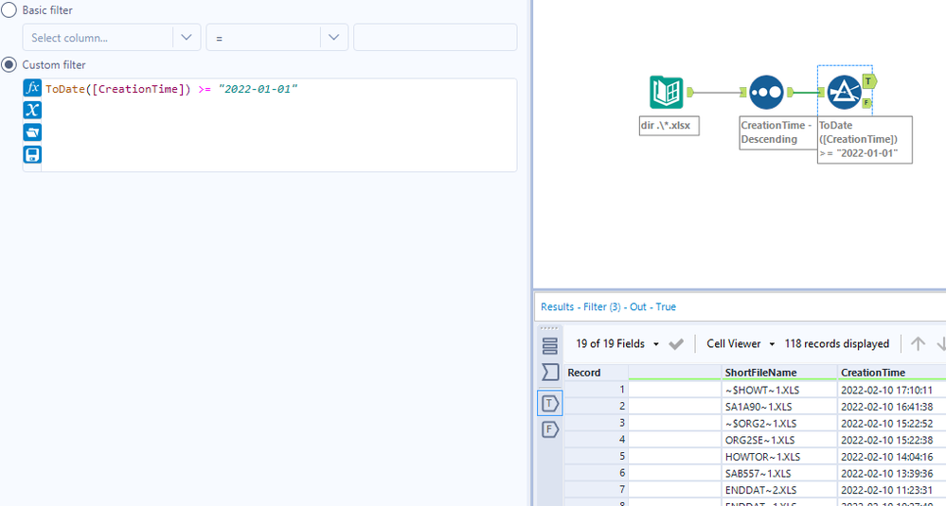This screenshot has height=506, width=946.
Task: Select cell SA1A90~1.XLS
Action: point(779,407)
